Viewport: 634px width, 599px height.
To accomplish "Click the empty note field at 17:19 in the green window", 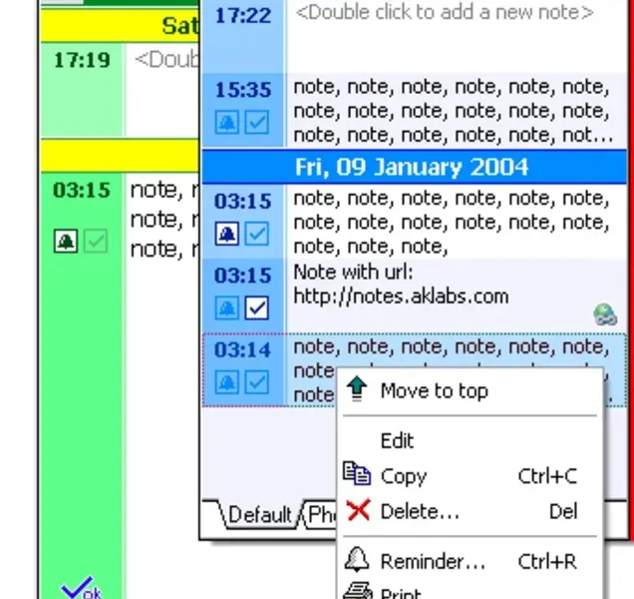I will coord(163,90).
